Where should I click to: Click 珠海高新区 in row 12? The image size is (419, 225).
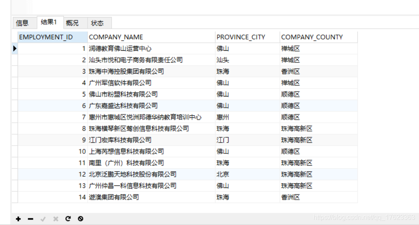[x=319, y=174]
